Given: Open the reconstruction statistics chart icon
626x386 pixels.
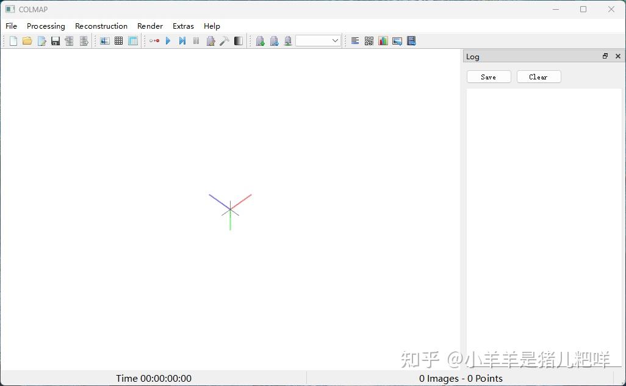Looking at the screenshot, I should click(x=383, y=41).
